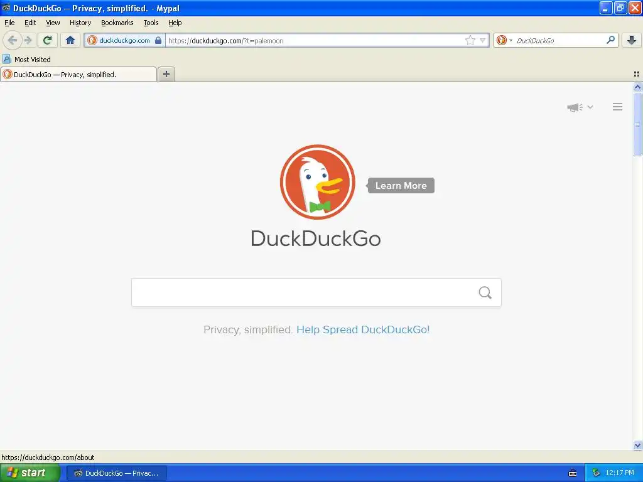The height and width of the screenshot is (482, 643).
Task: Select the DuckDuckGo tab
Action: pos(78,74)
